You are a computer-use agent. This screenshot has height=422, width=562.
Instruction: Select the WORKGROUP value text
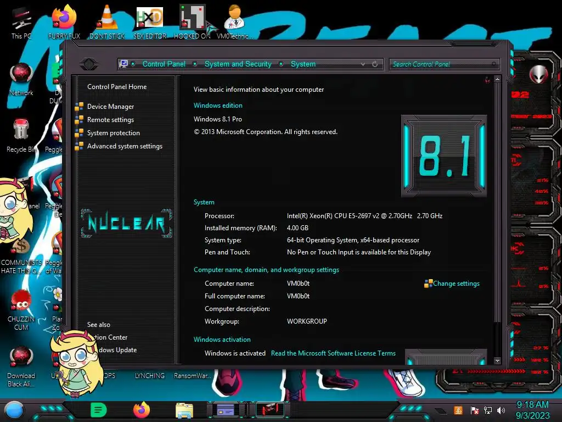(x=307, y=321)
